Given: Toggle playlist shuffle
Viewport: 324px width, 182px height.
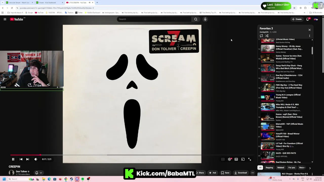Looking at the screenshot, I should (267, 36).
